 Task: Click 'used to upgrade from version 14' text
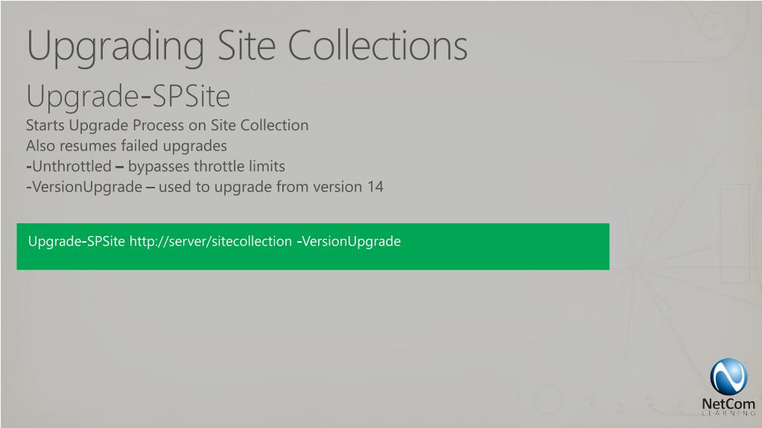pyautogui.click(x=270, y=187)
